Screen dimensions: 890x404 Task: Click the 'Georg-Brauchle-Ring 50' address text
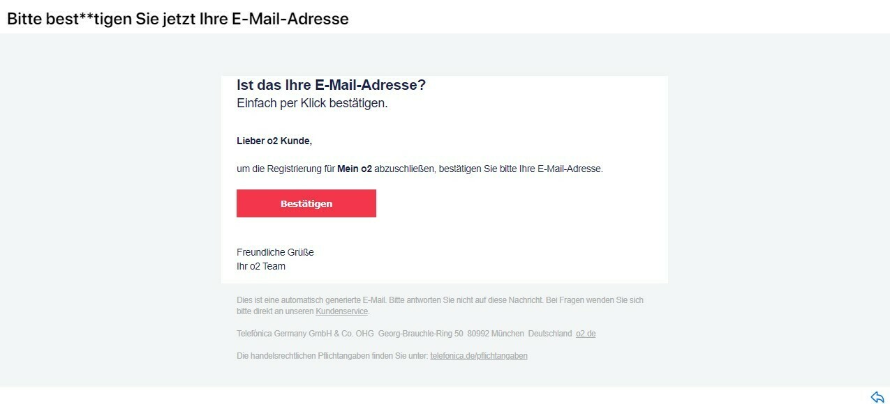(x=421, y=334)
